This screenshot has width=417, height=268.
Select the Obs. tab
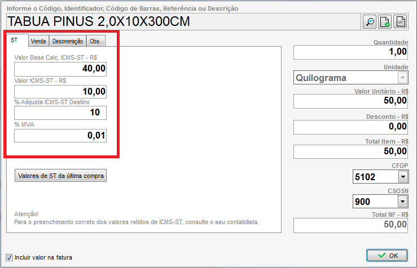[95, 41]
